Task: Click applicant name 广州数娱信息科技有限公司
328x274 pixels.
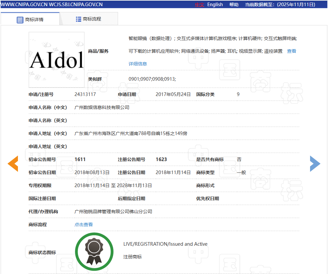Action: [x=102, y=107]
